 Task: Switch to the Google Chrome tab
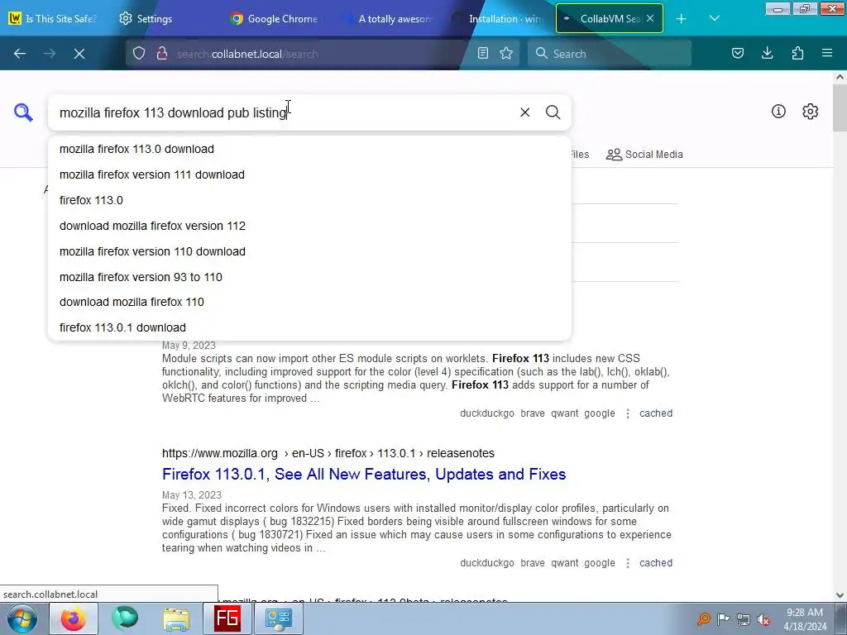coord(275,18)
